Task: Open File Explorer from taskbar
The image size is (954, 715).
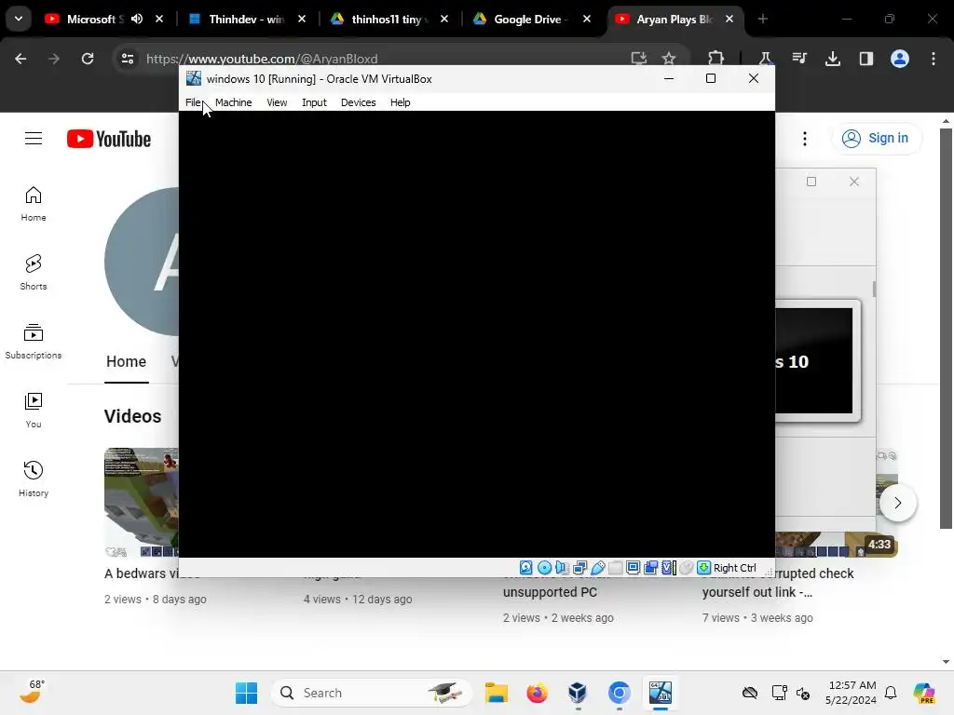Action: click(497, 693)
